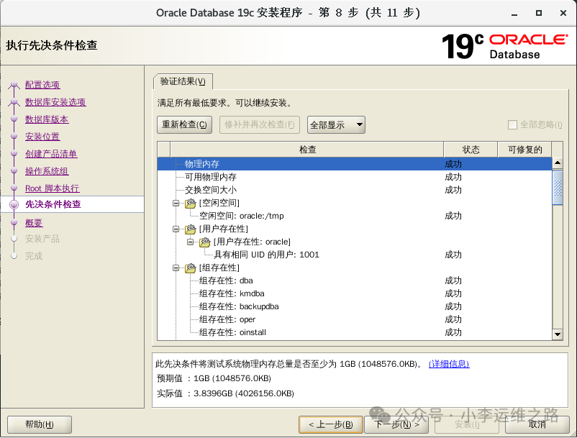Open the 操作系统组 step

tap(47, 171)
